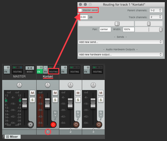Open the Track channels dropdown
Viewport: 167px width, 141px height.
click(x=156, y=17)
